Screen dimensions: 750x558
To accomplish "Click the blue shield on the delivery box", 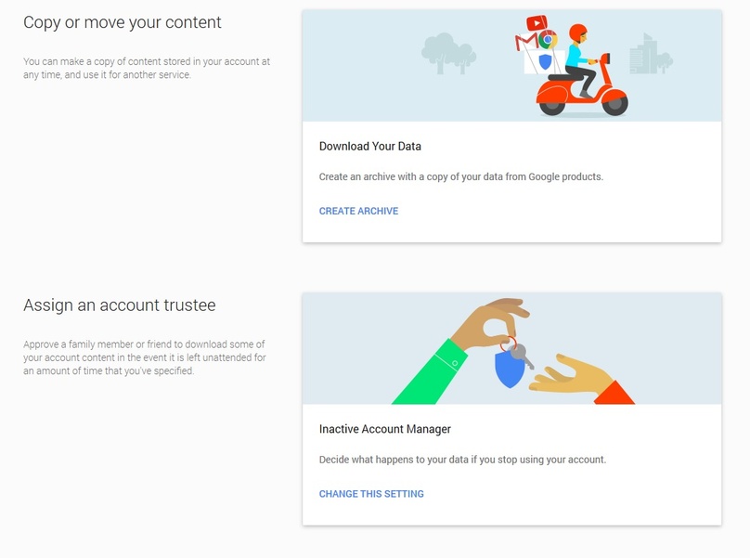I will (x=545, y=61).
